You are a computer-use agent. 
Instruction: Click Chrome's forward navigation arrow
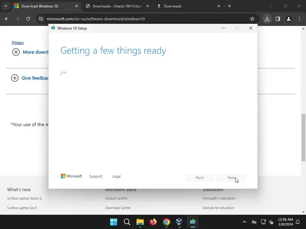tap(17, 19)
